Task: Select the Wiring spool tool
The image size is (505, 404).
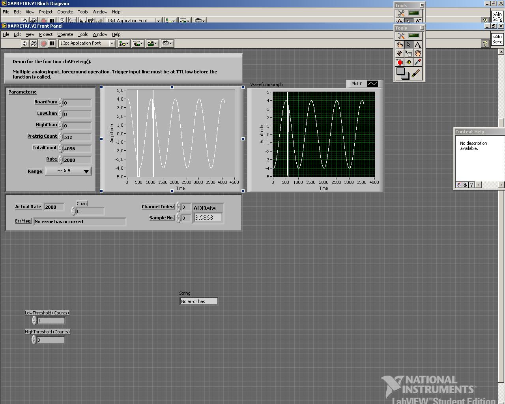Action: [400, 53]
